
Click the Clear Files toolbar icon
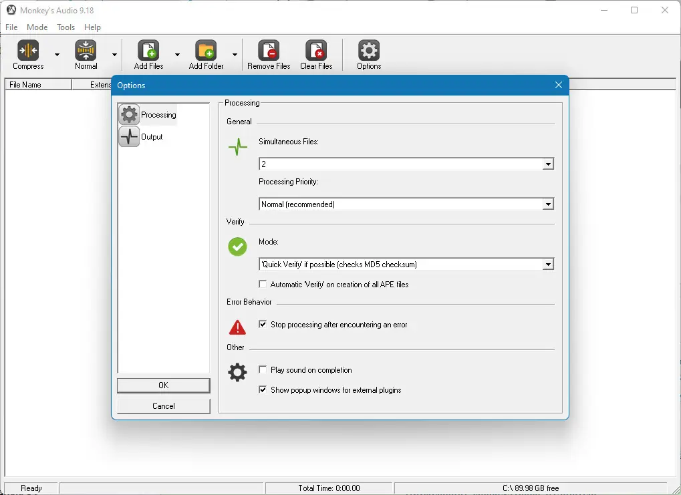316,50
